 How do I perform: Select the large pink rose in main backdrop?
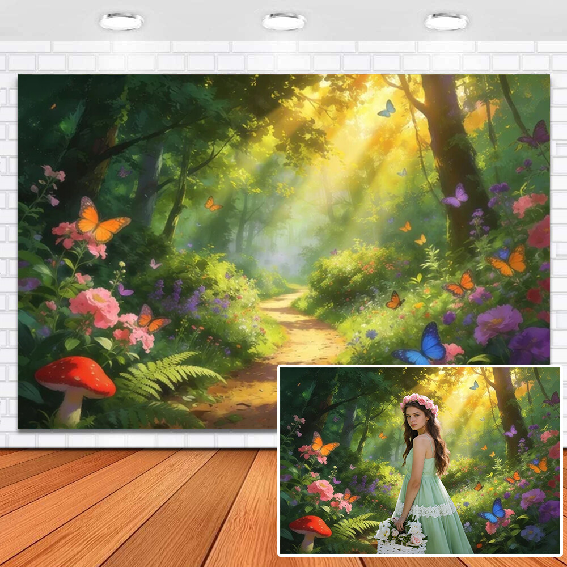[95, 306]
